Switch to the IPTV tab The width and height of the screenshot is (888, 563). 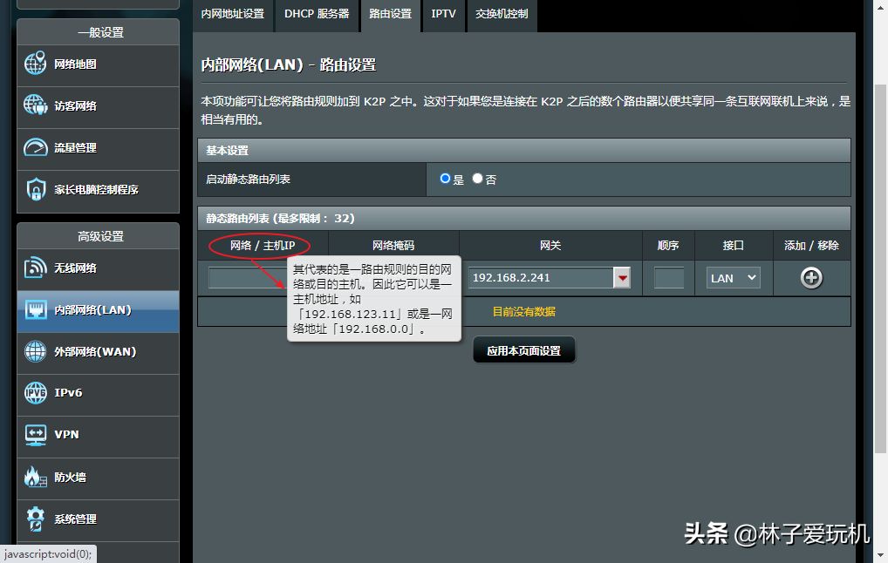443,14
